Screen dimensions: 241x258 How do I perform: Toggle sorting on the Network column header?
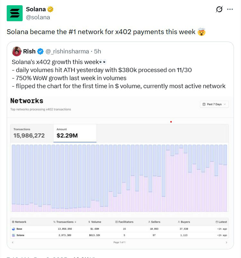pyautogui.click(x=21, y=222)
